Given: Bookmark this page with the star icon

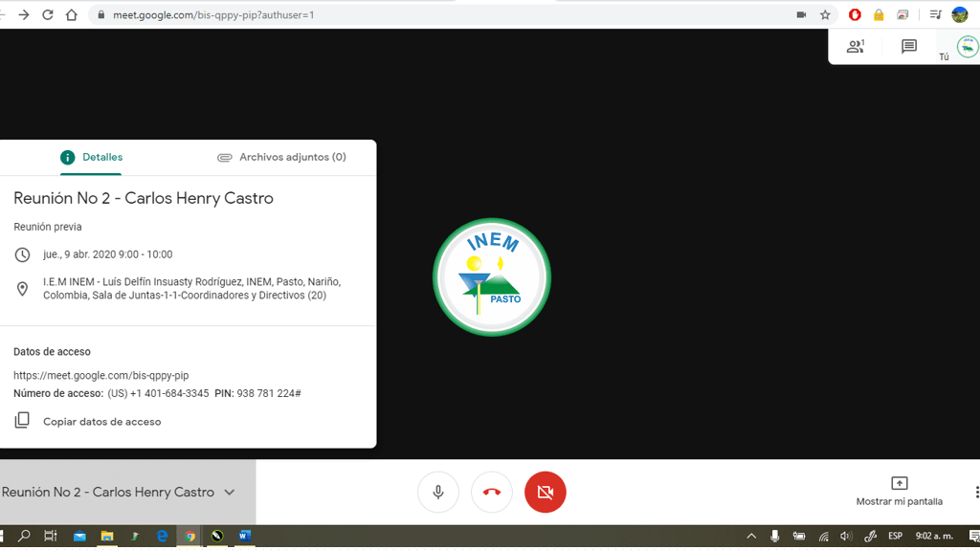Looking at the screenshot, I should click(x=825, y=15).
